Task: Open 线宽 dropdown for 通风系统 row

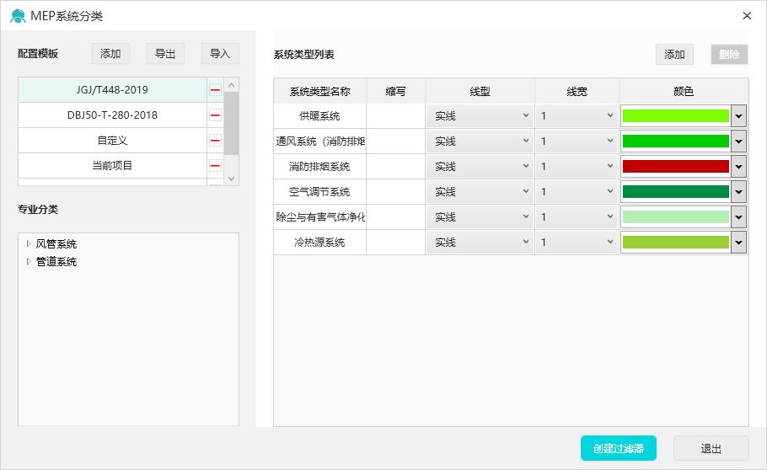Action: click(577, 142)
